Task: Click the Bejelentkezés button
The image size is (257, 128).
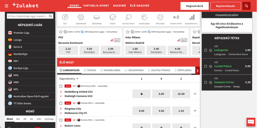Action: [x=226, y=6]
